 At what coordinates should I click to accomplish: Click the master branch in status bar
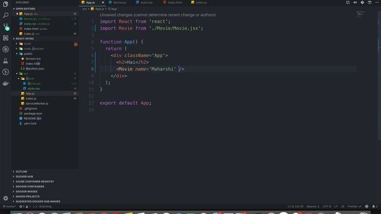(x=10, y=206)
